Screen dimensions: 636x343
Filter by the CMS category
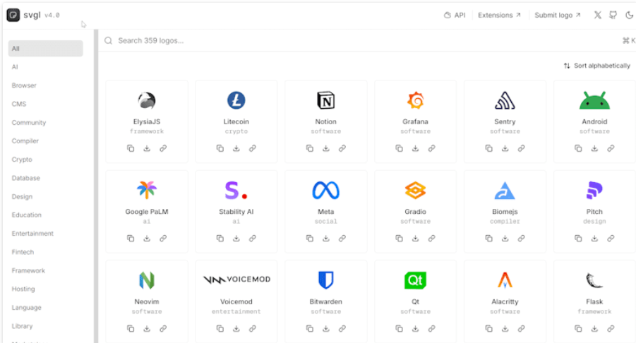pyautogui.click(x=18, y=104)
